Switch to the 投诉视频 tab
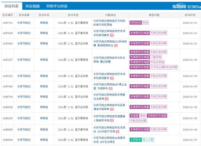Viewport: 201px width, 146px height. point(32,6)
